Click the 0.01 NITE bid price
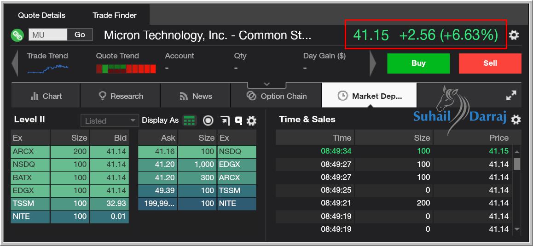This screenshot has width=533, height=246. click(x=110, y=217)
